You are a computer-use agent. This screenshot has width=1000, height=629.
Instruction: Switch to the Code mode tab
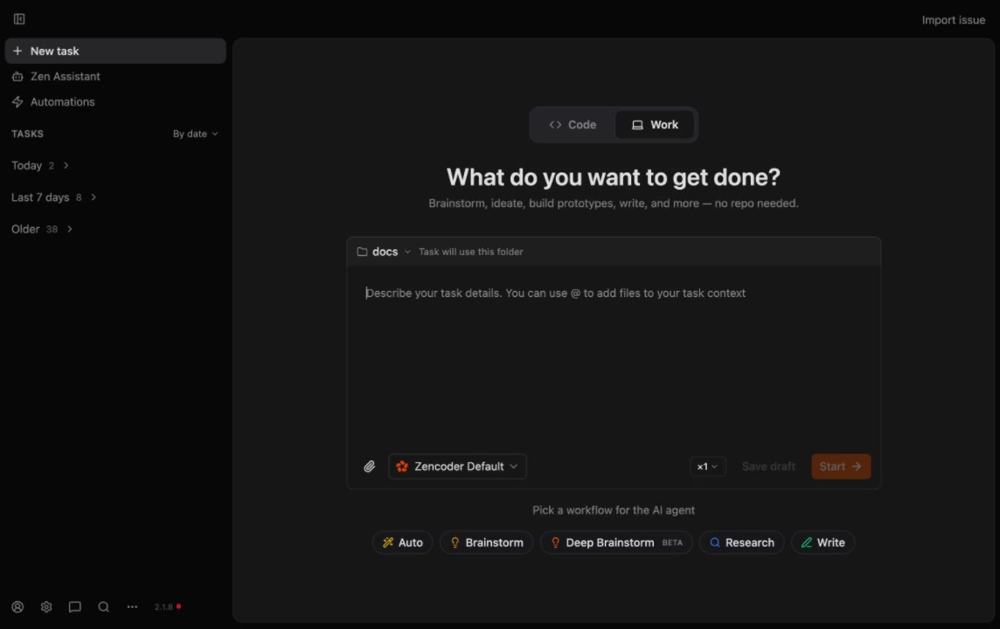click(573, 125)
